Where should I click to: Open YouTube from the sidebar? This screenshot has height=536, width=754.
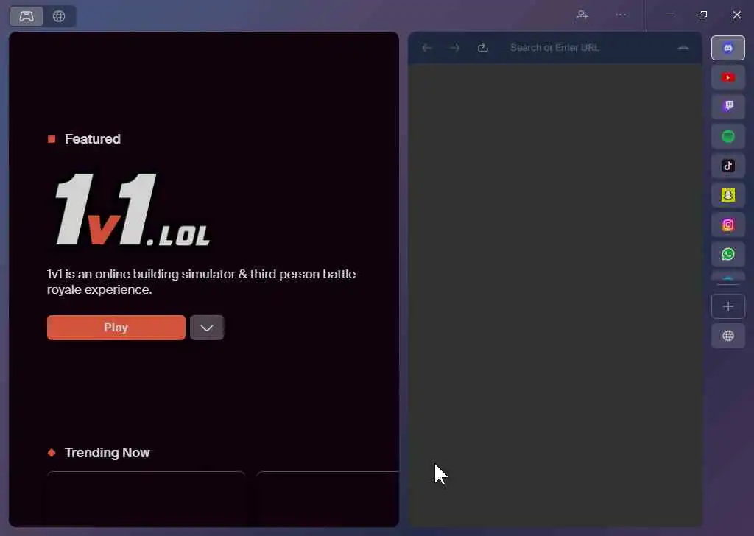(728, 77)
